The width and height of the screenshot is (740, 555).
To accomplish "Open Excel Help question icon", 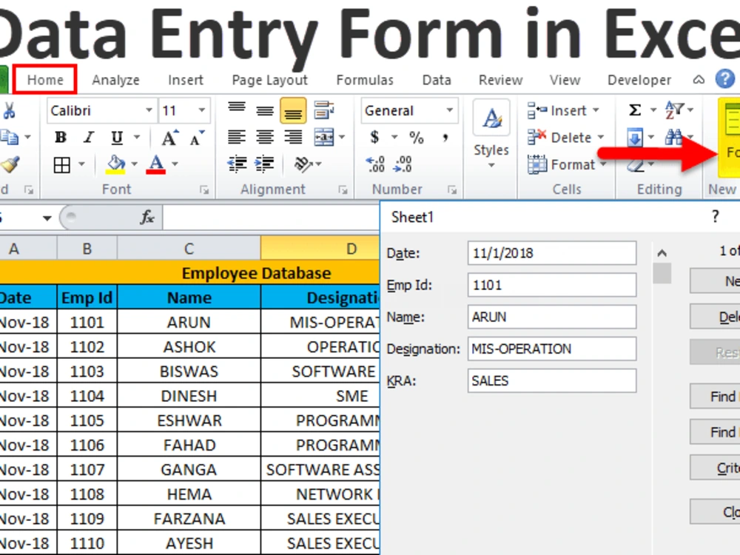I will (724, 79).
